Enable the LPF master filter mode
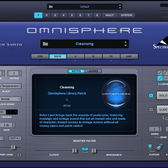 (x=85, y=149)
